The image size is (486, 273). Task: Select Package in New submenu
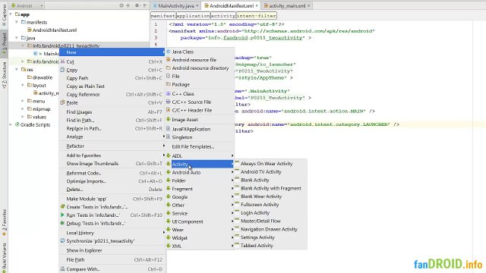(x=200, y=84)
